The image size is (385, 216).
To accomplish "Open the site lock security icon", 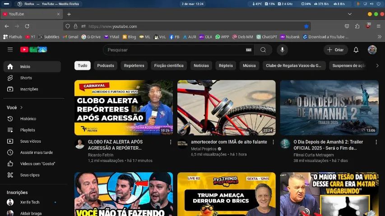I will point(76,26).
